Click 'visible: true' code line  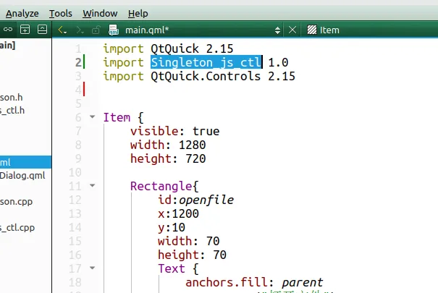pyautogui.click(x=175, y=131)
